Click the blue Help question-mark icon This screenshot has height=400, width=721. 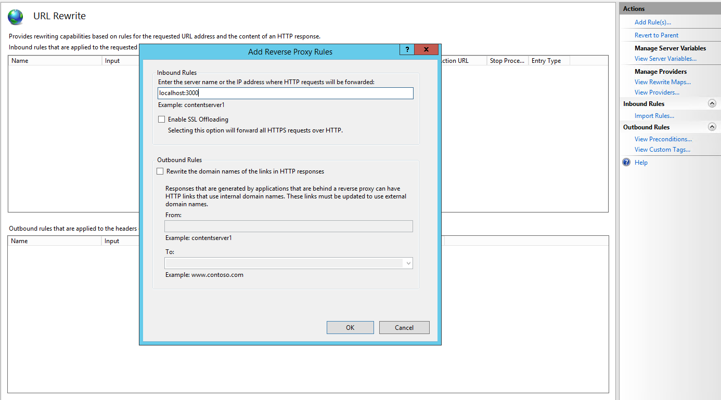click(x=626, y=162)
